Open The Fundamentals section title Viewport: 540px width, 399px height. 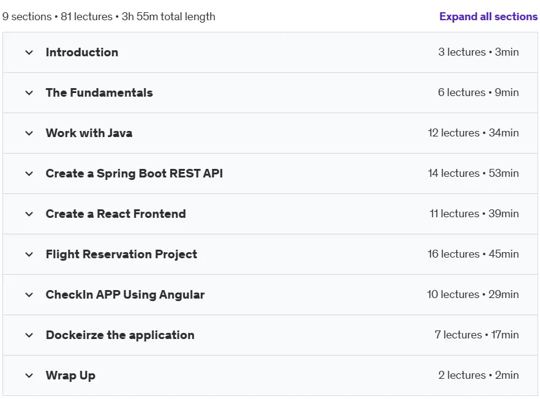pos(99,92)
